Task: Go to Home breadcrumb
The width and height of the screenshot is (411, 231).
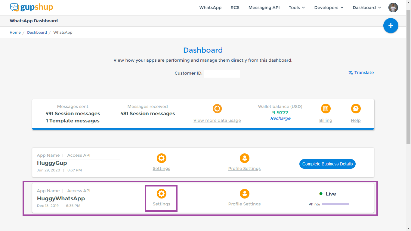Action: (x=15, y=32)
